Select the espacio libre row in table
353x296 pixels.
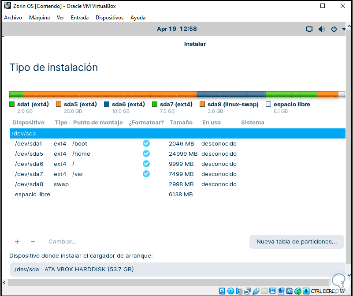click(178, 194)
